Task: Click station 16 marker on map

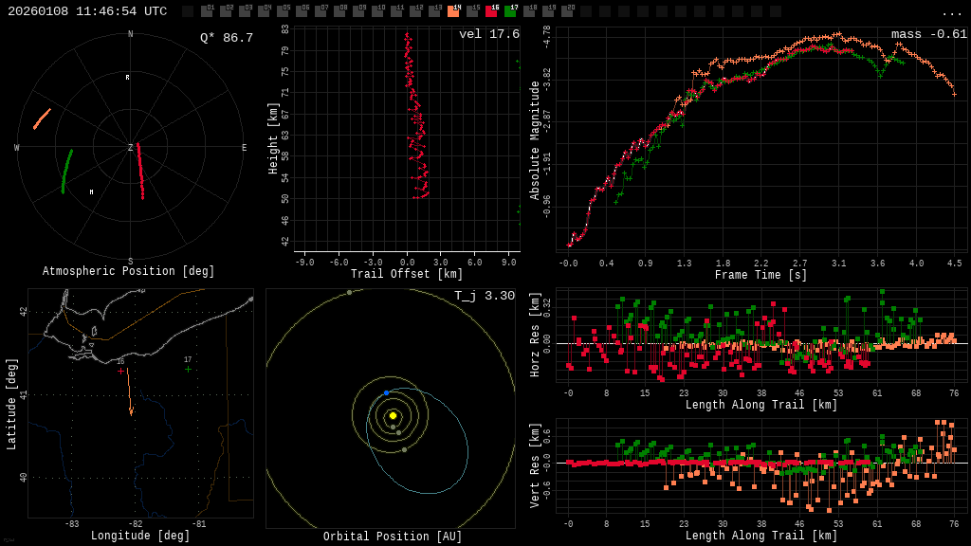Action: [x=120, y=371]
